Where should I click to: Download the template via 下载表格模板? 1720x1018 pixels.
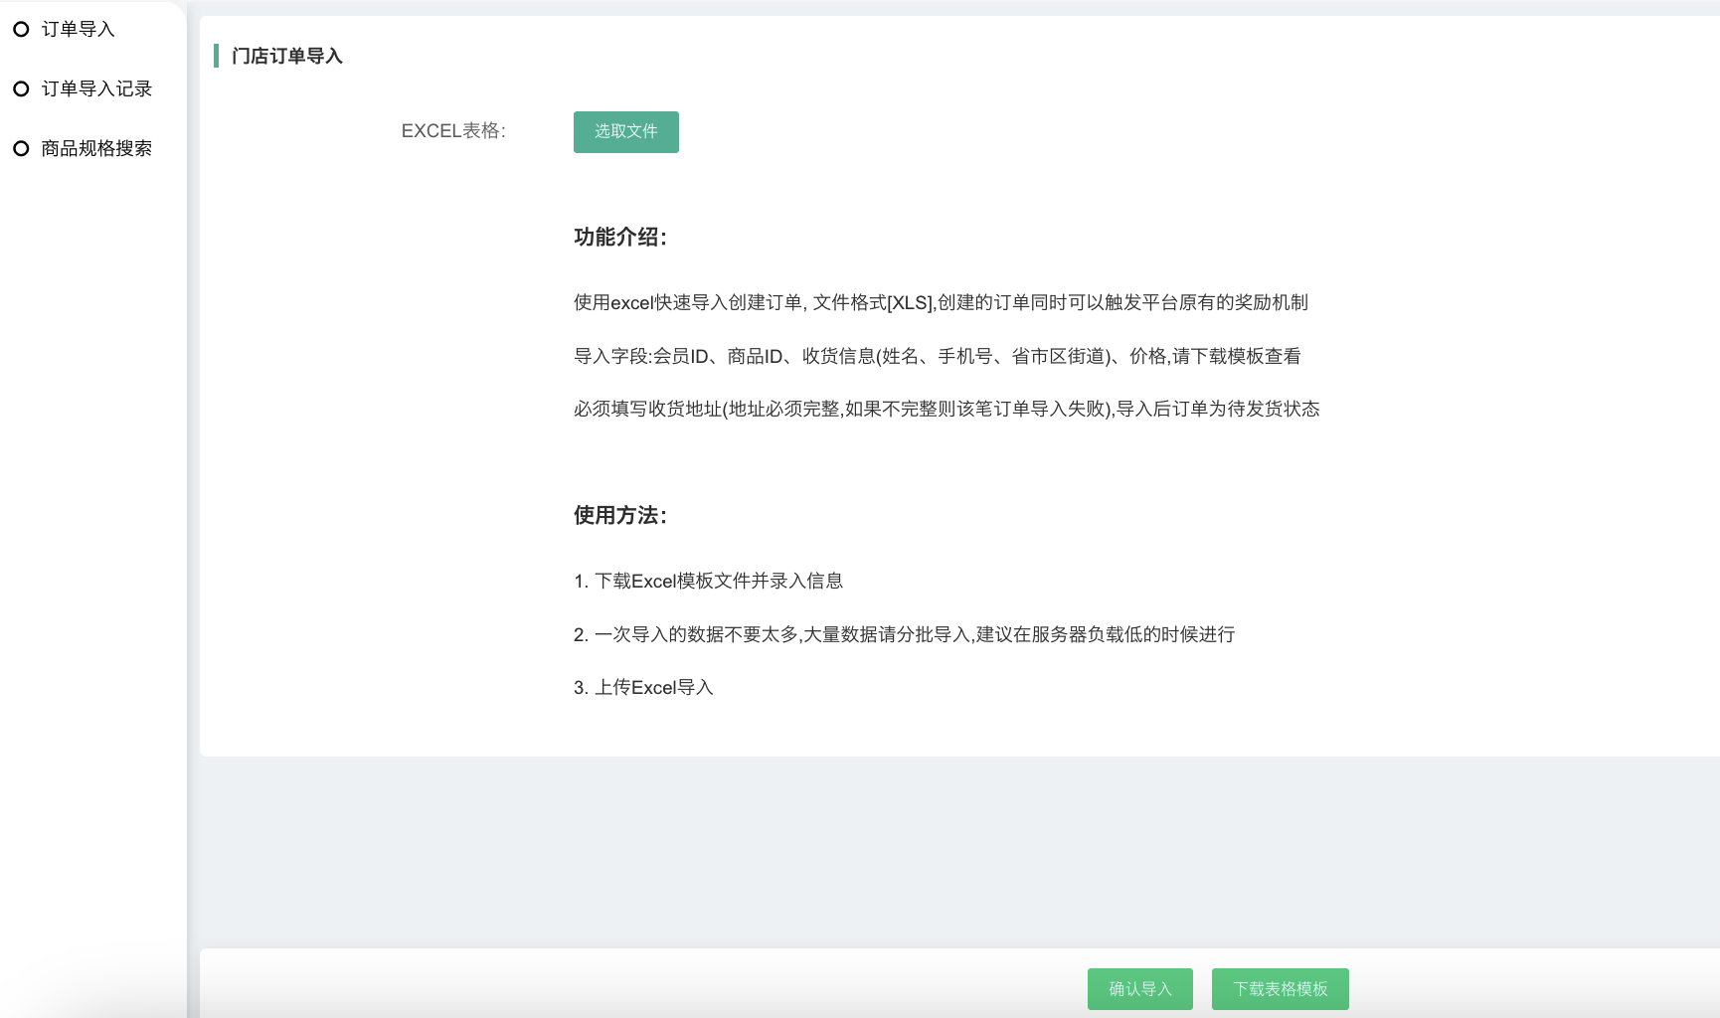(x=1280, y=989)
